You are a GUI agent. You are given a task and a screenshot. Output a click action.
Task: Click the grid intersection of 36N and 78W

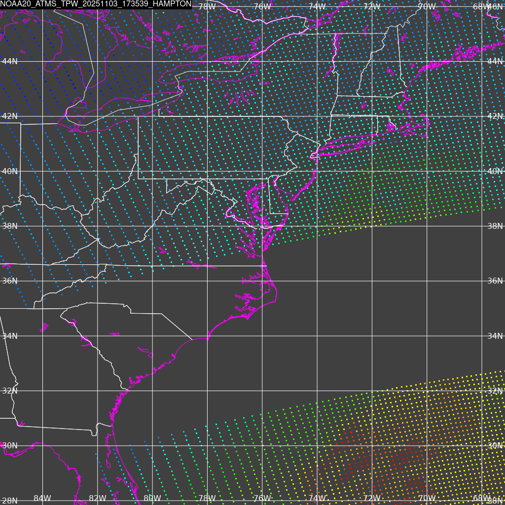[207, 281]
